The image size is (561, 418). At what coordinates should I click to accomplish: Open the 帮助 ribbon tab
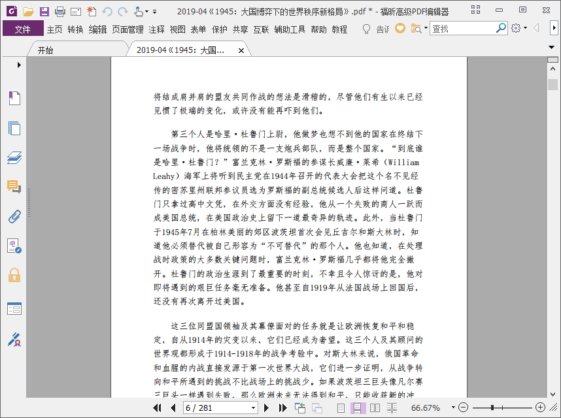[318, 29]
